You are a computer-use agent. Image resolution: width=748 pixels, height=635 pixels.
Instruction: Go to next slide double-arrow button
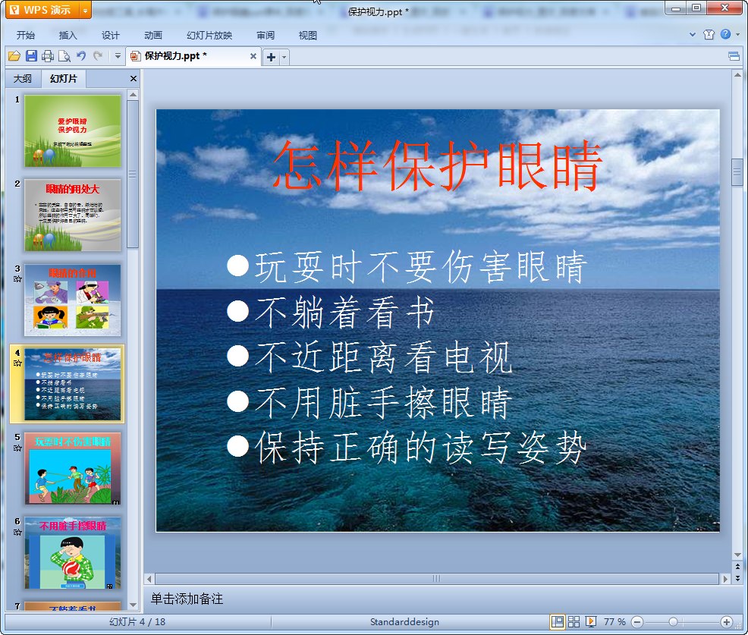[x=737, y=578]
